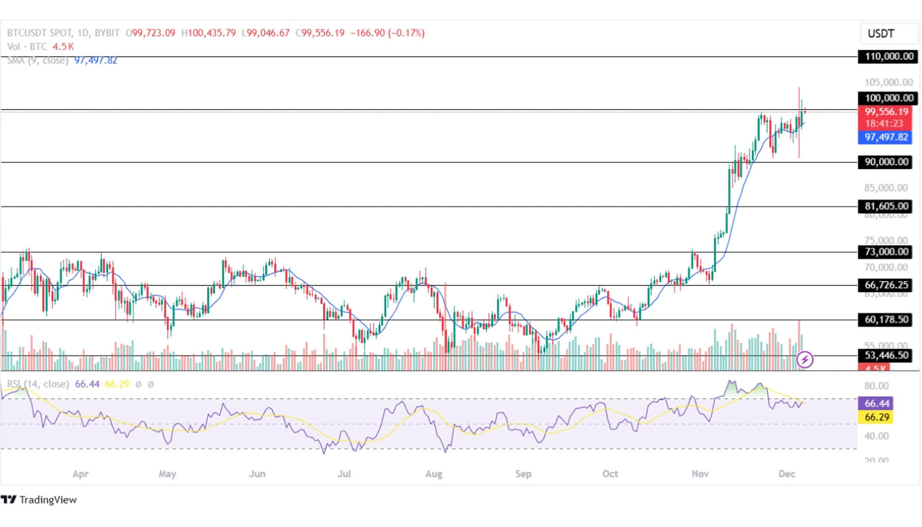
Task: Click the red 99,556.19 current price label
Action: [886, 112]
